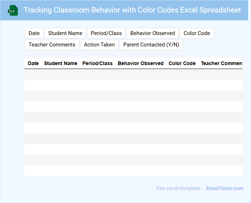This screenshot has width=251, height=203.
Task: Click the Student Name column header
Action: 60,63
